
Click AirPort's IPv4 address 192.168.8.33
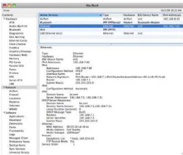tap(171, 19)
